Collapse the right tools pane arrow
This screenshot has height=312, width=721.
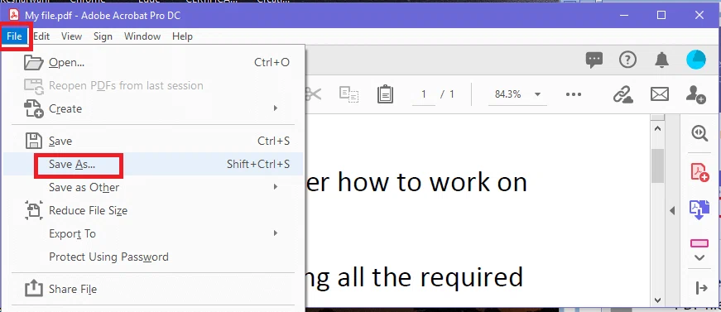672,211
